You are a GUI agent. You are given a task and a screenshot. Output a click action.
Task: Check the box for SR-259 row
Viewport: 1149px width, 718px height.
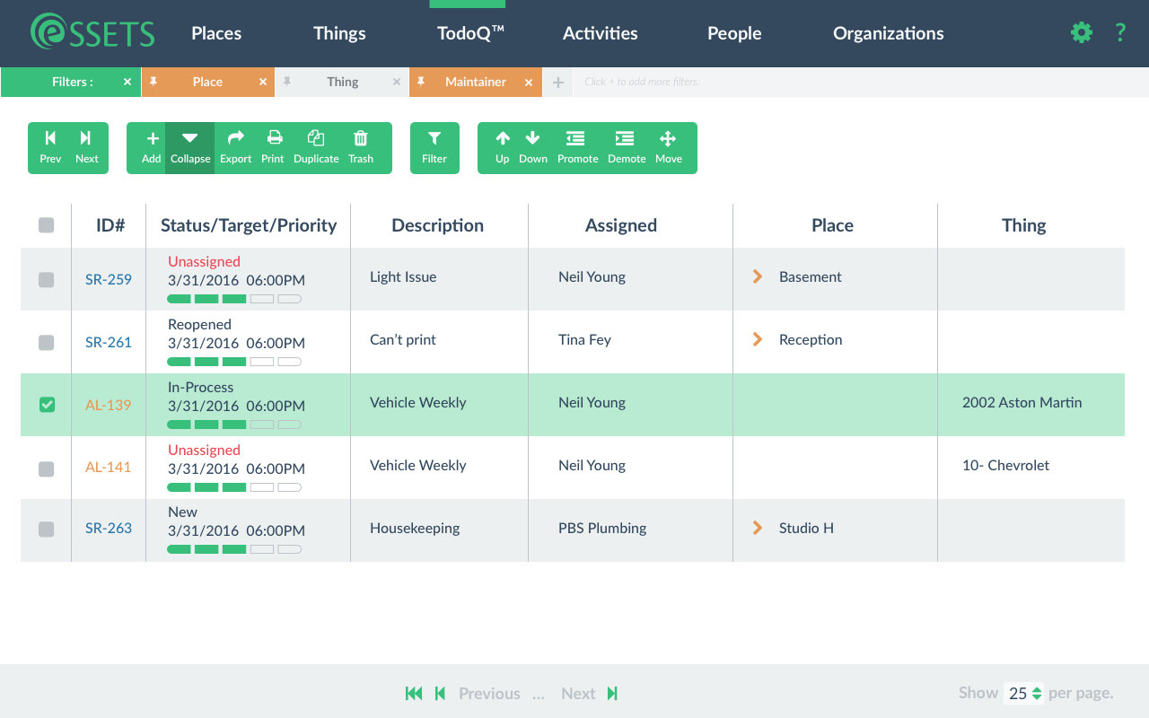47,280
